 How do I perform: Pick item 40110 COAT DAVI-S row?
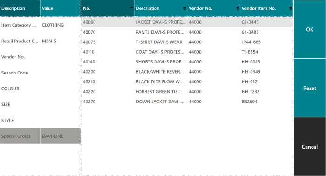pos(187,52)
